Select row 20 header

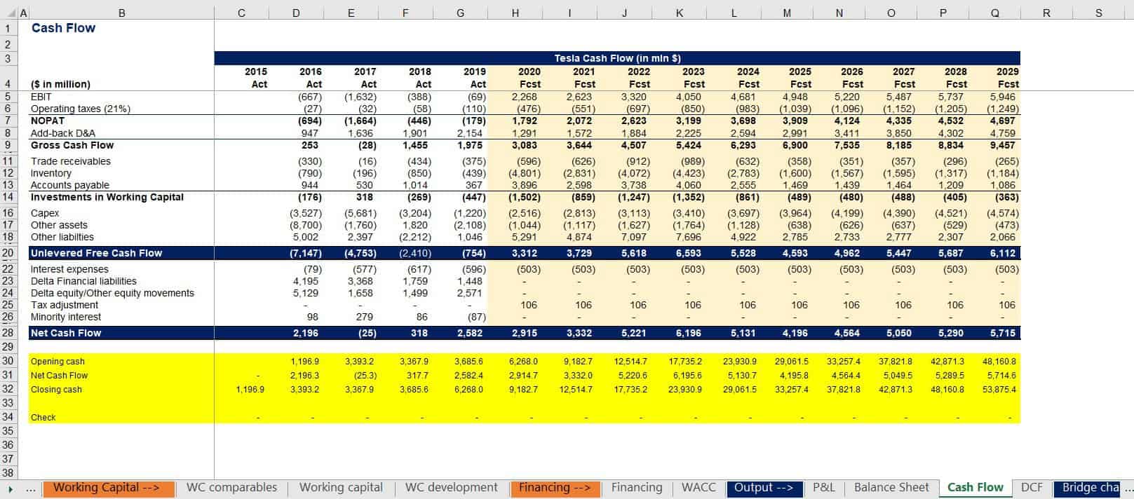[x=8, y=253]
